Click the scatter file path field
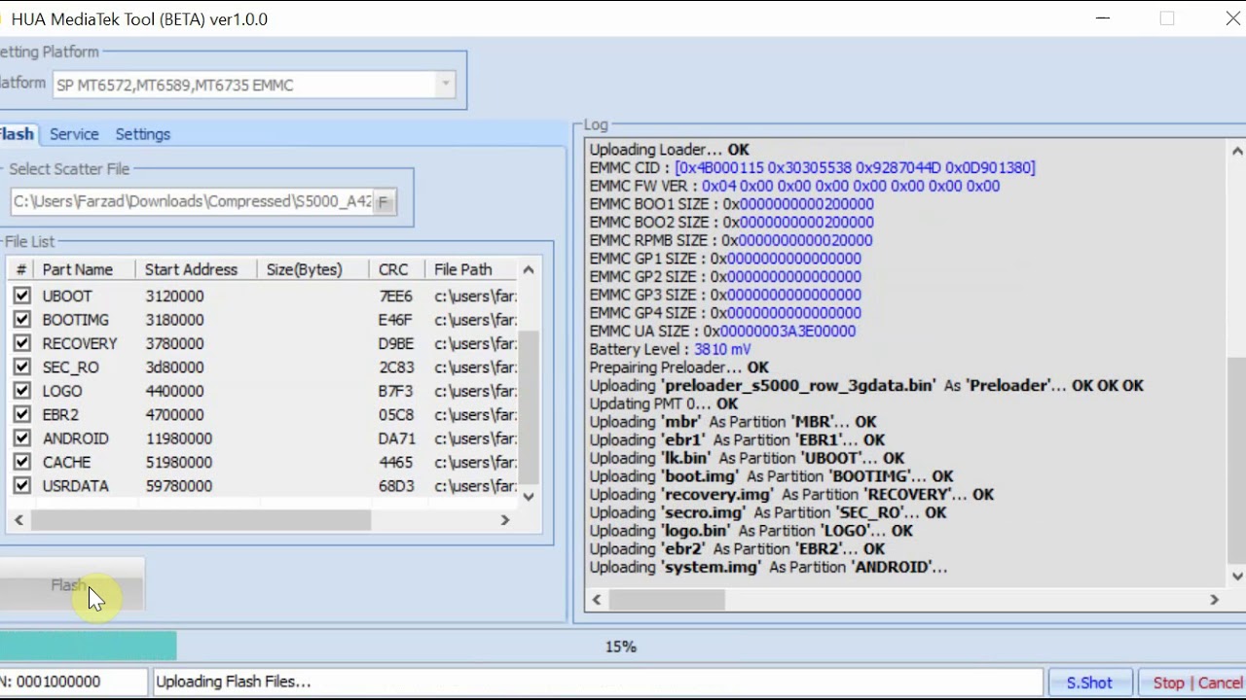1246x700 pixels. [192, 201]
